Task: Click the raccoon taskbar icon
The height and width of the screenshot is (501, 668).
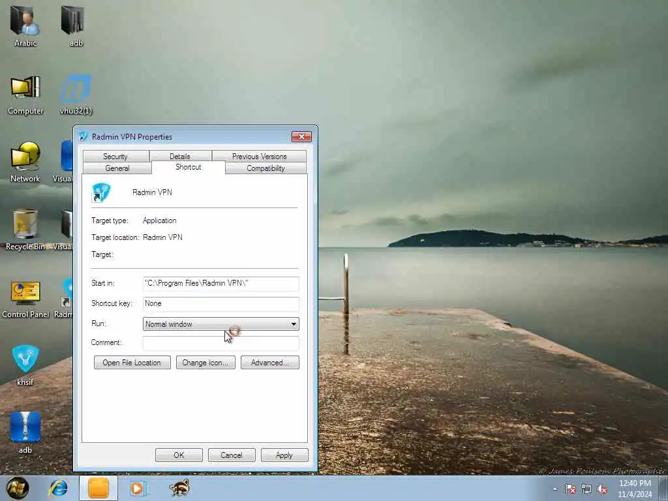Action: pyautogui.click(x=179, y=488)
